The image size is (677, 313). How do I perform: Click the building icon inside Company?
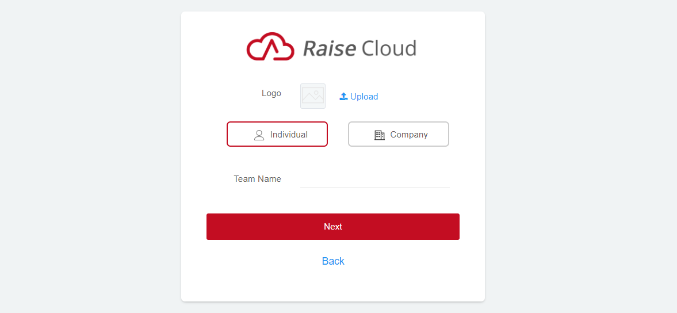379,135
